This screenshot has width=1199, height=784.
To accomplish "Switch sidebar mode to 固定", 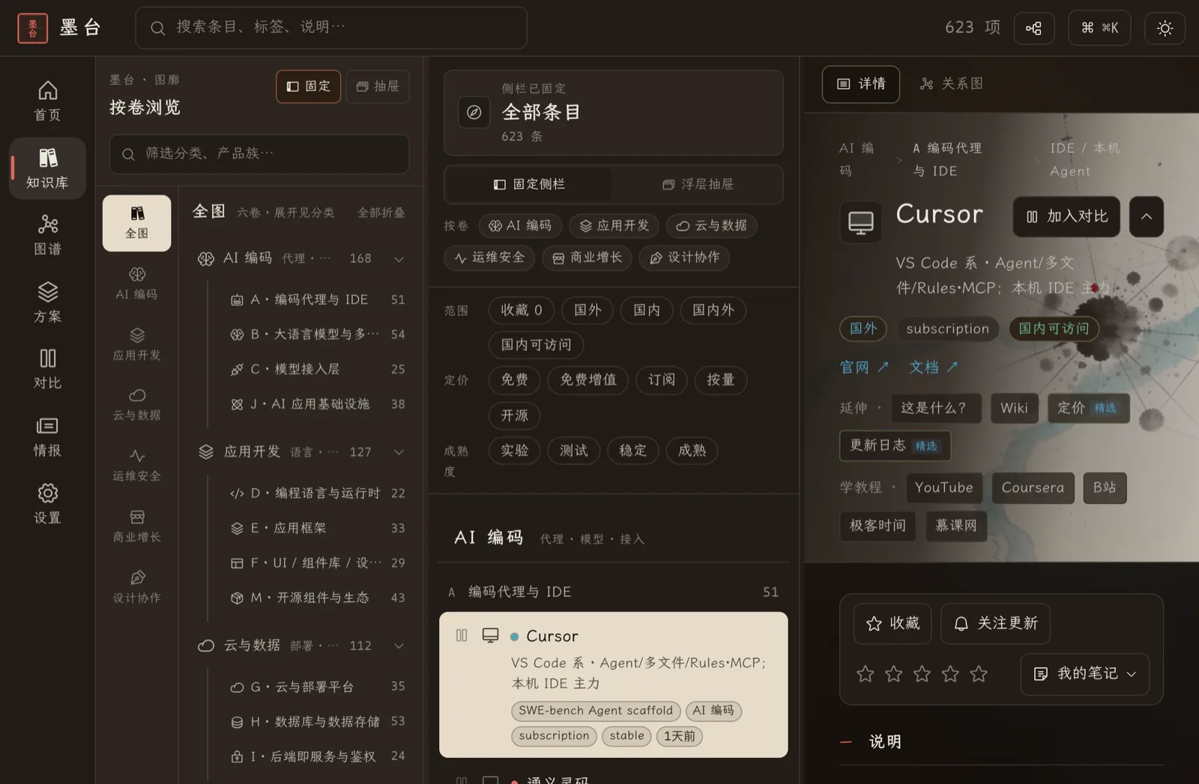I will point(308,86).
